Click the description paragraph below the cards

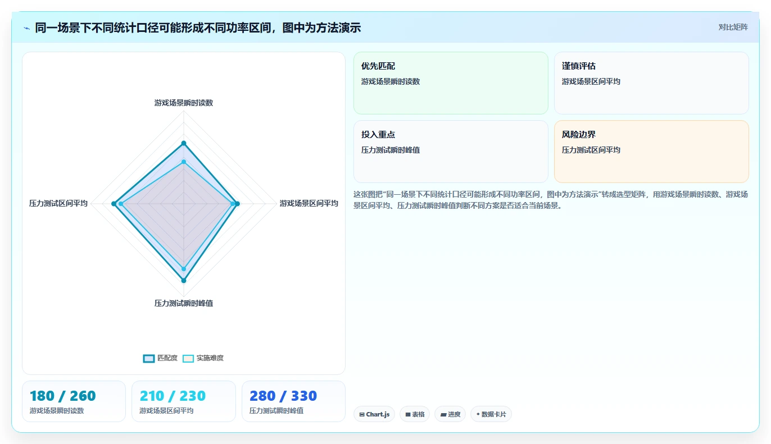(x=551, y=200)
